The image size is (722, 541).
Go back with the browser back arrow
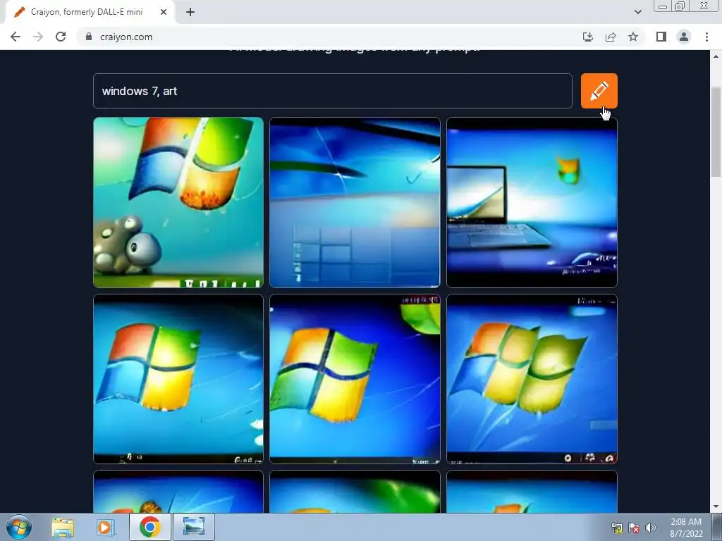click(x=16, y=37)
